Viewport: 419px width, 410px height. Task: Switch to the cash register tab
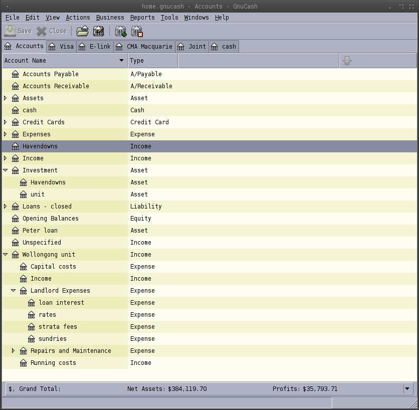point(224,47)
